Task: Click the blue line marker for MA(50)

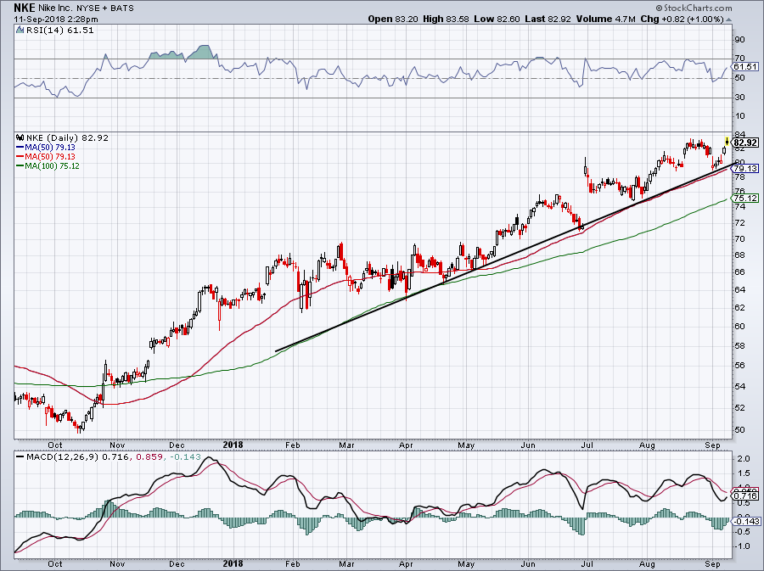Action: [20, 147]
